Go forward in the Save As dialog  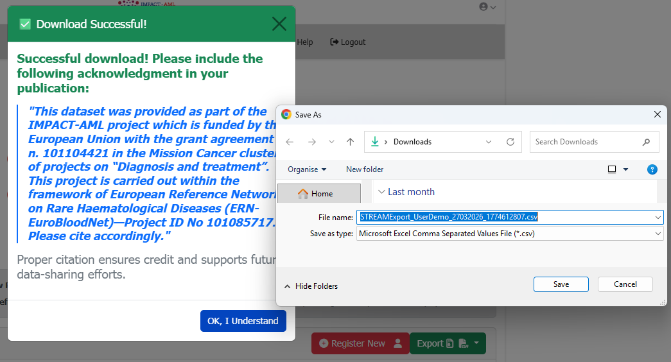pyautogui.click(x=312, y=142)
